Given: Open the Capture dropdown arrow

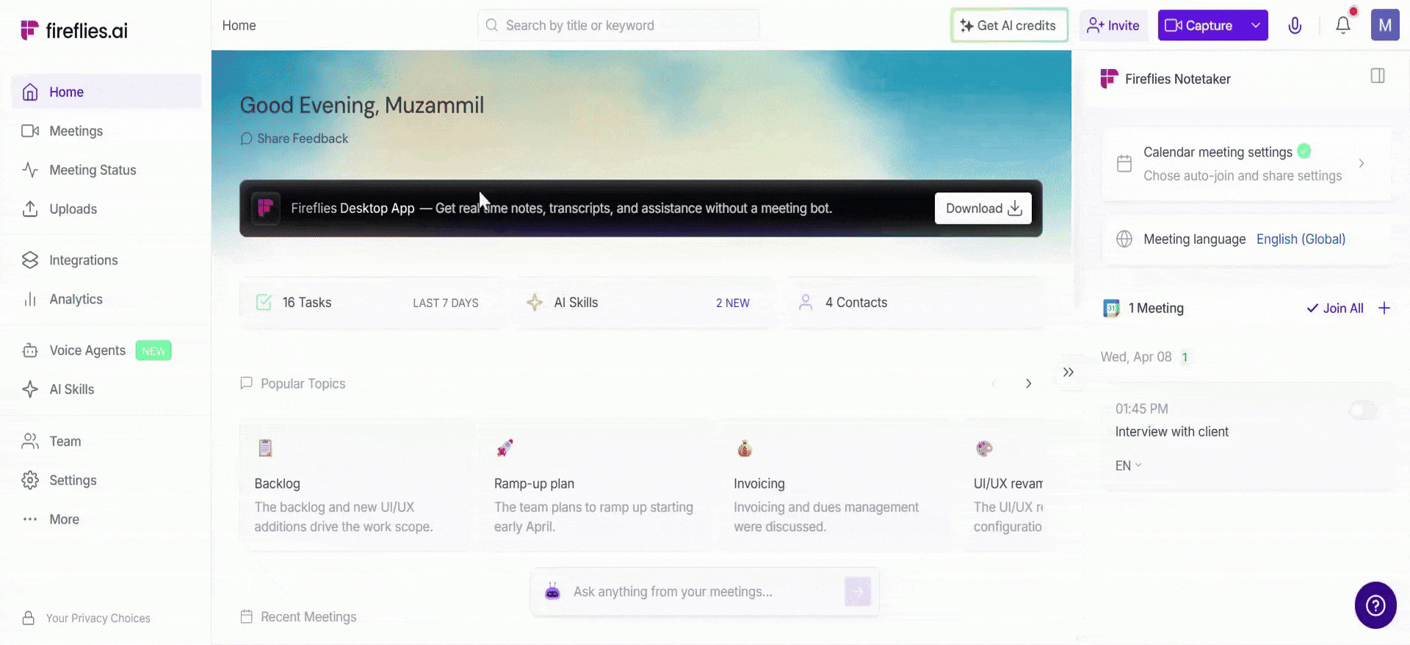Looking at the screenshot, I should [x=1256, y=26].
